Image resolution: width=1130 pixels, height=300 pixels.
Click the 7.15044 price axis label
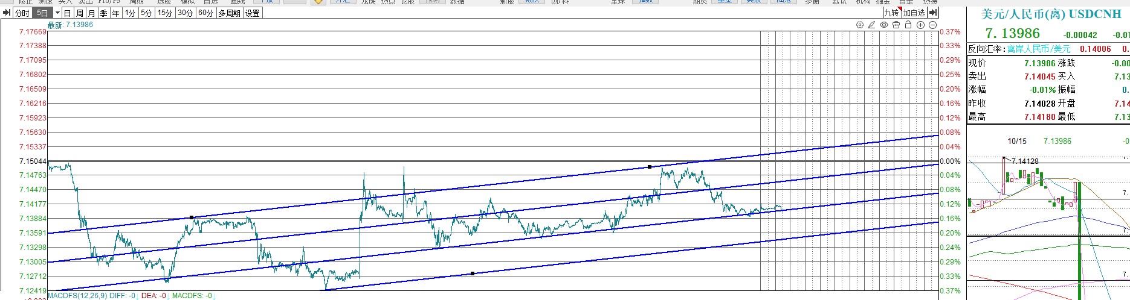click(x=33, y=161)
